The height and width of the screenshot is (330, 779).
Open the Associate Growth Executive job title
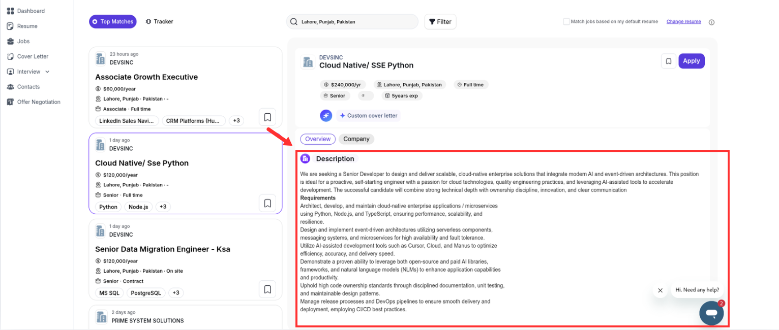[146, 77]
